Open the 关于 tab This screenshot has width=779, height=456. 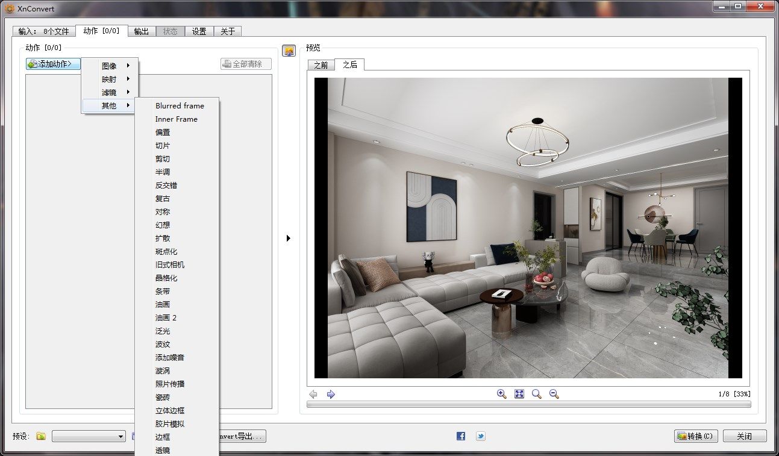tap(228, 31)
